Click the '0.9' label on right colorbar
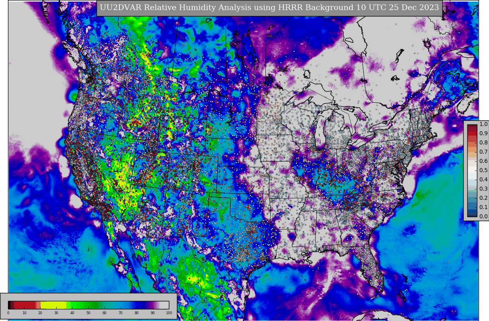Image resolution: width=489 pixels, height=321 pixels. (483, 134)
